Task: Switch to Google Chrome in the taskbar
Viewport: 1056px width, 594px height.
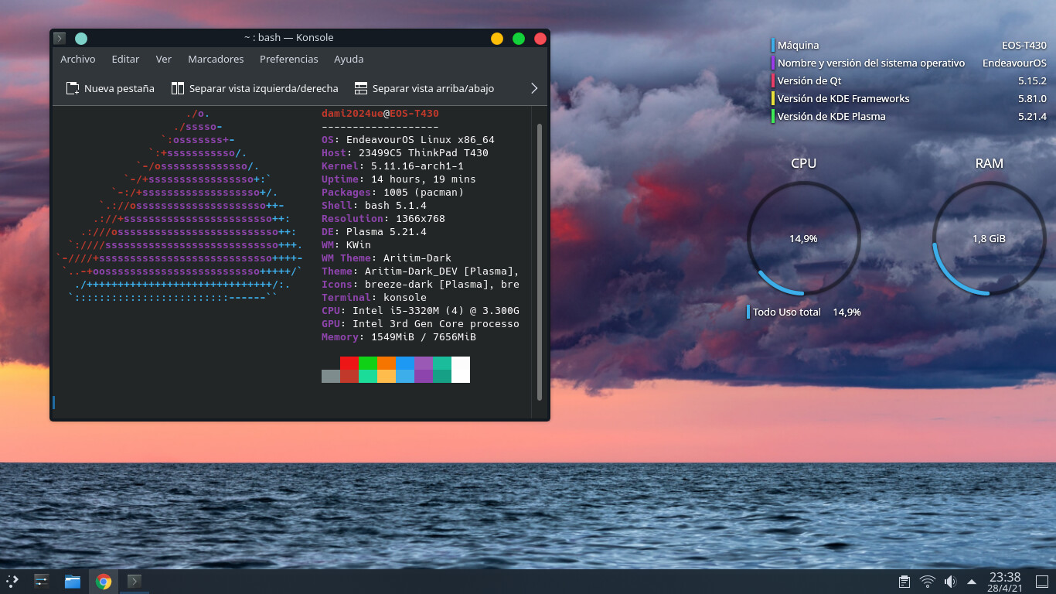Action: 104,581
